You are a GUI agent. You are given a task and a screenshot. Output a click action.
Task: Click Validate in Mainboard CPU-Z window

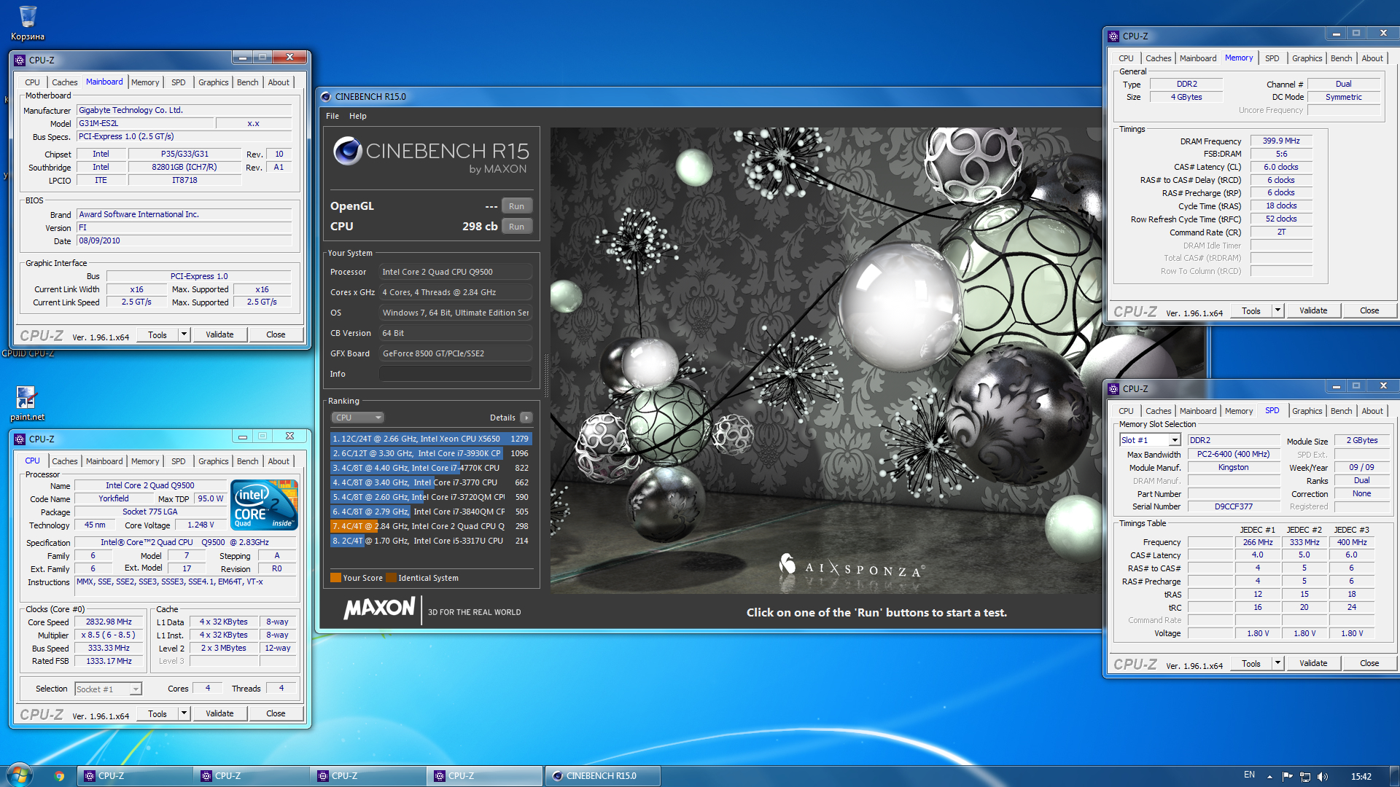pos(219,334)
